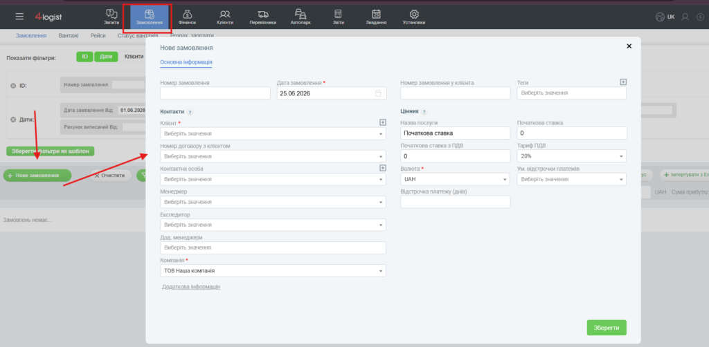
Task: Expand the Контактна особа dropdown
Action: coord(381,180)
